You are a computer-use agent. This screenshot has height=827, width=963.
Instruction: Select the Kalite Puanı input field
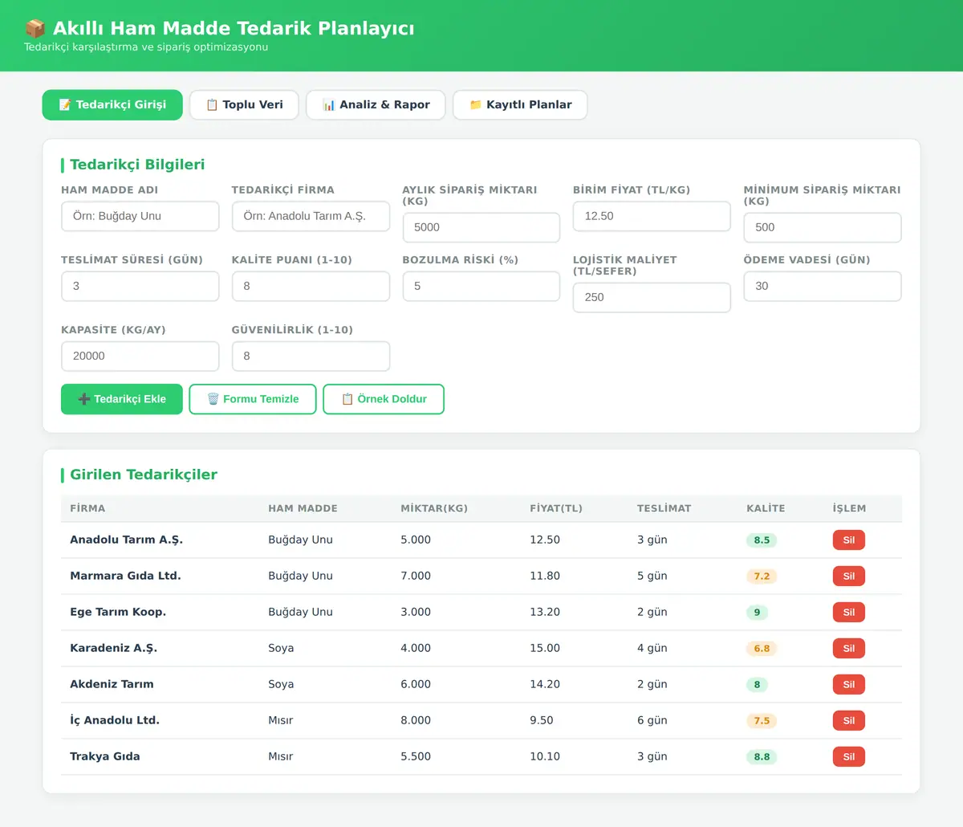click(311, 287)
